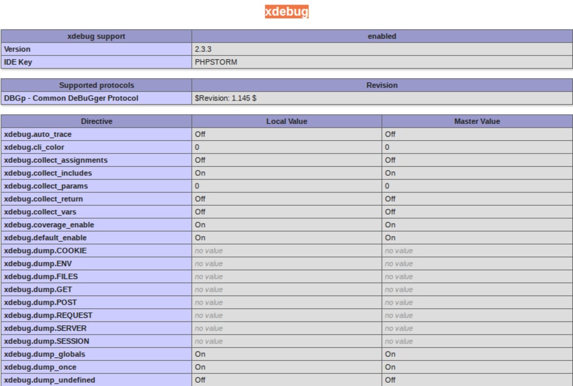The height and width of the screenshot is (386, 573).
Task: Select the xdebug.collect_vars directive name
Action: 40,212
